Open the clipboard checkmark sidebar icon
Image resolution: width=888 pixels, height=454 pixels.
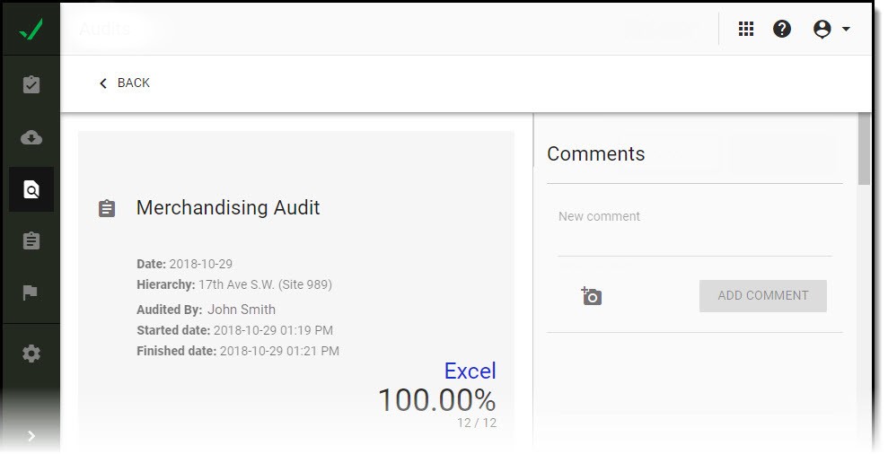click(31, 85)
